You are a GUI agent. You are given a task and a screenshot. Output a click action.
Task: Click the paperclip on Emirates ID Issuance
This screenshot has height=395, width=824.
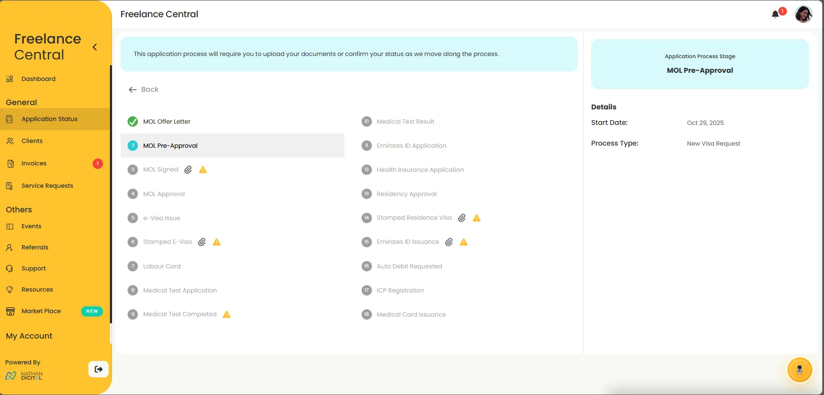click(x=449, y=242)
